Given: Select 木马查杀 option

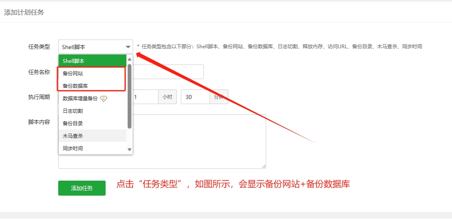Looking at the screenshot, I should [92, 136].
